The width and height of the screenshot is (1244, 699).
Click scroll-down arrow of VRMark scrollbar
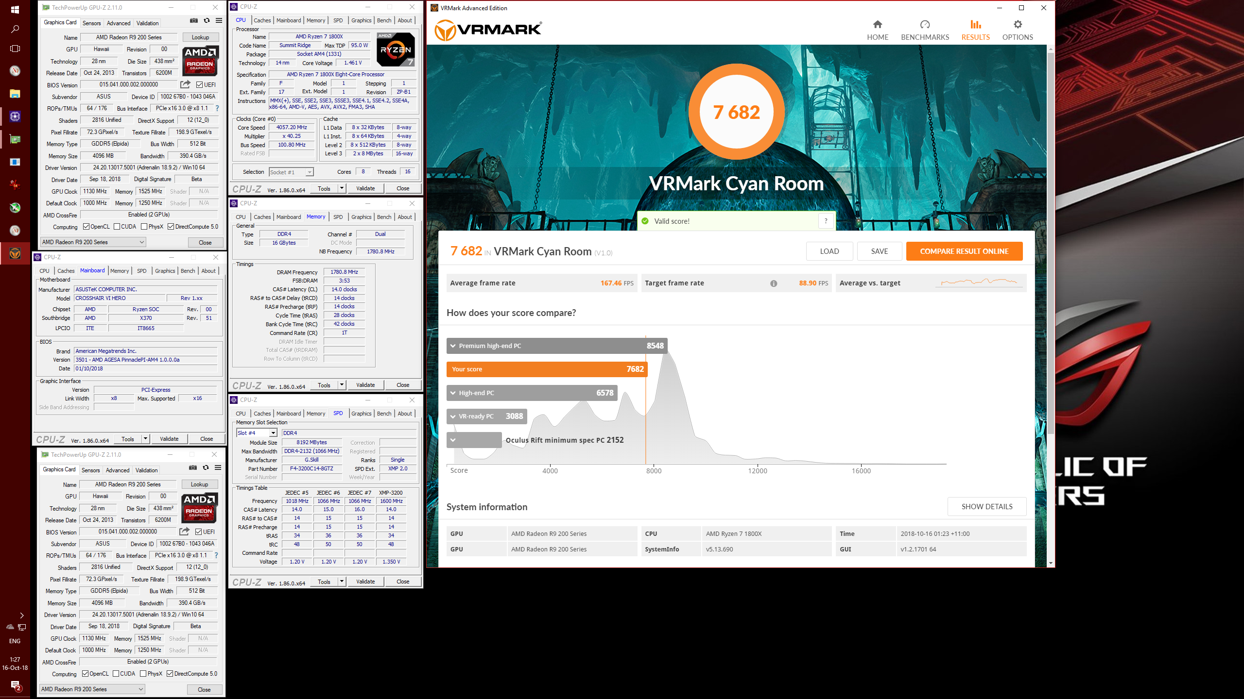[x=1051, y=563]
